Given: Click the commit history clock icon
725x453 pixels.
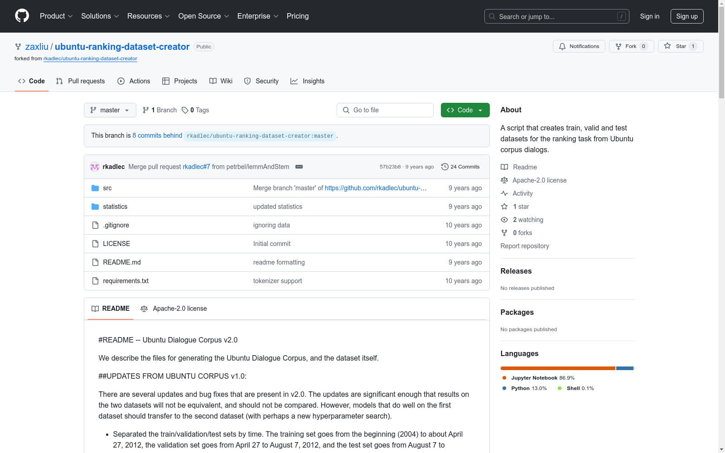Looking at the screenshot, I should (x=445, y=167).
